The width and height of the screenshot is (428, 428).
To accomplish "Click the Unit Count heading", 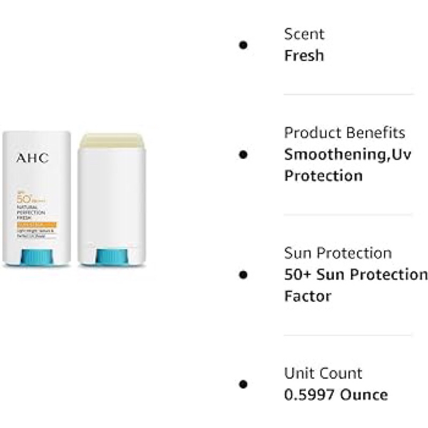I will 323,373.
